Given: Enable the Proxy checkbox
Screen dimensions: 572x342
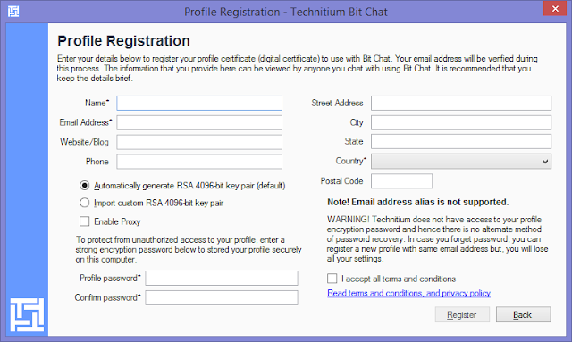Looking at the screenshot, I should pyautogui.click(x=84, y=221).
